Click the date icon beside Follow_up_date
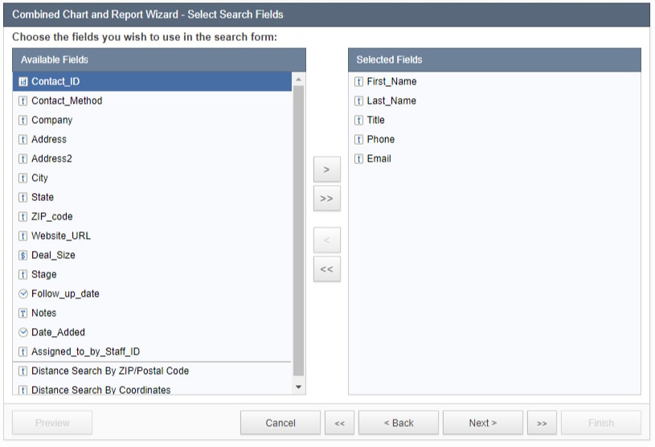 tap(23, 294)
